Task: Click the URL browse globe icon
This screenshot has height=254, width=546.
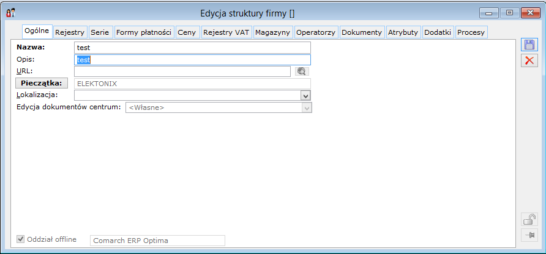Action: click(301, 71)
